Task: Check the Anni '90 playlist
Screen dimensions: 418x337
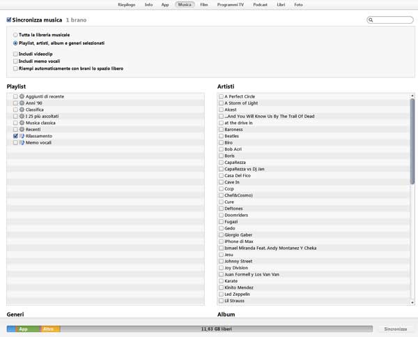Action: [x=15, y=103]
